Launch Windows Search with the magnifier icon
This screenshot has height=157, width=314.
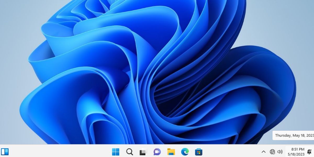pos(130,152)
